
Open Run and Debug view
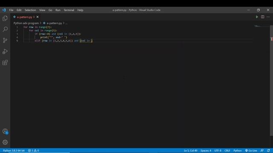tap(5, 51)
